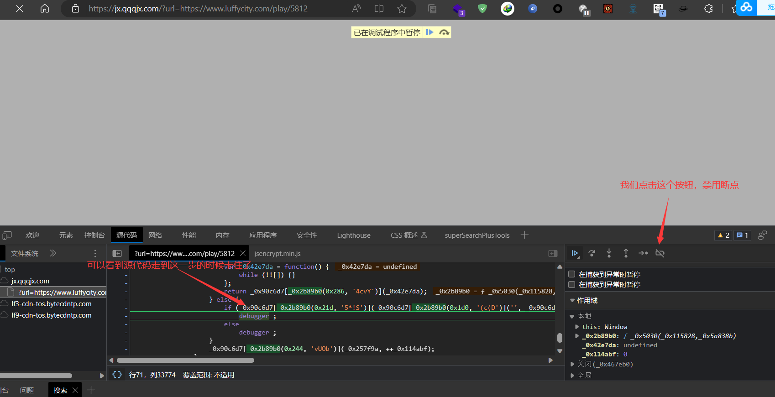View site security lock information

click(76, 9)
